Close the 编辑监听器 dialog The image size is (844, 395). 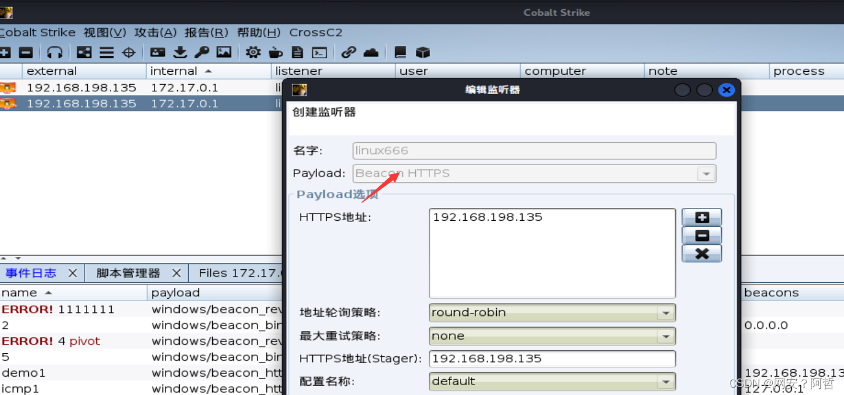coord(726,90)
